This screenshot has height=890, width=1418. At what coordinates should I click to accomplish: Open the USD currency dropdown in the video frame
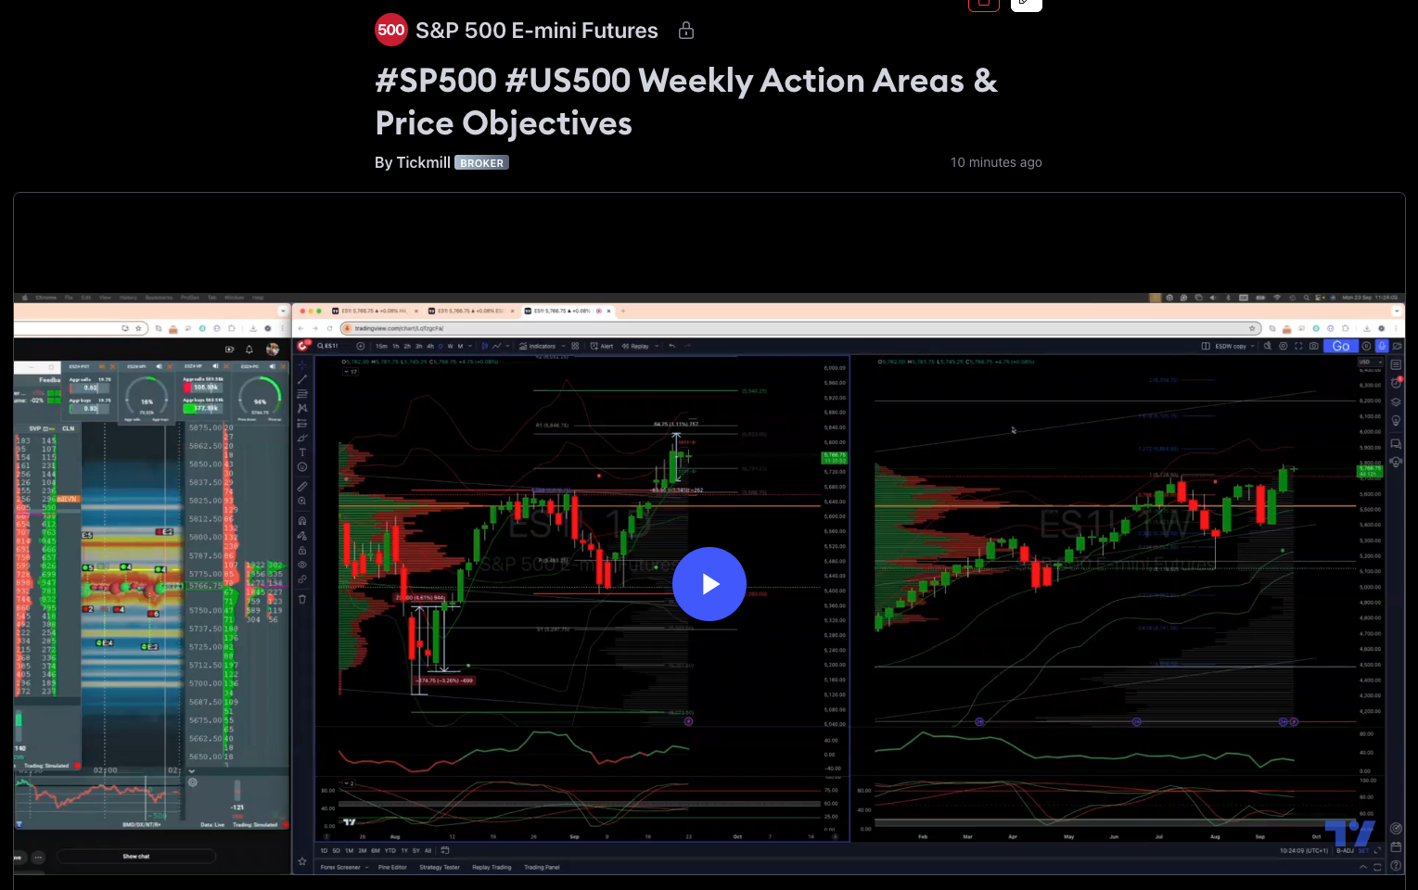1370,362
